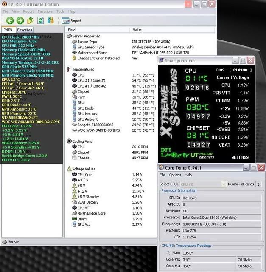266x272 pixels.
Task: Click the CPU temperature readout in Smartguardian
Action: [x=196, y=79]
